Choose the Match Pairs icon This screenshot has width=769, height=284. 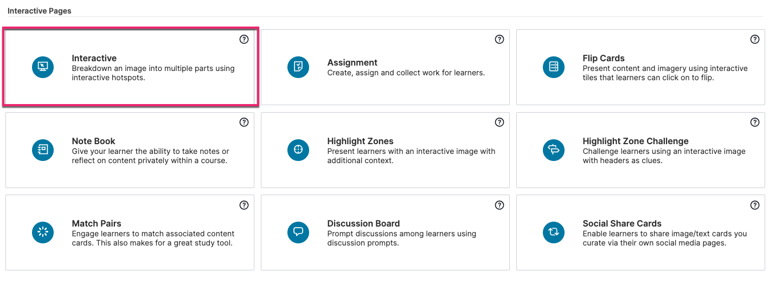point(43,233)
